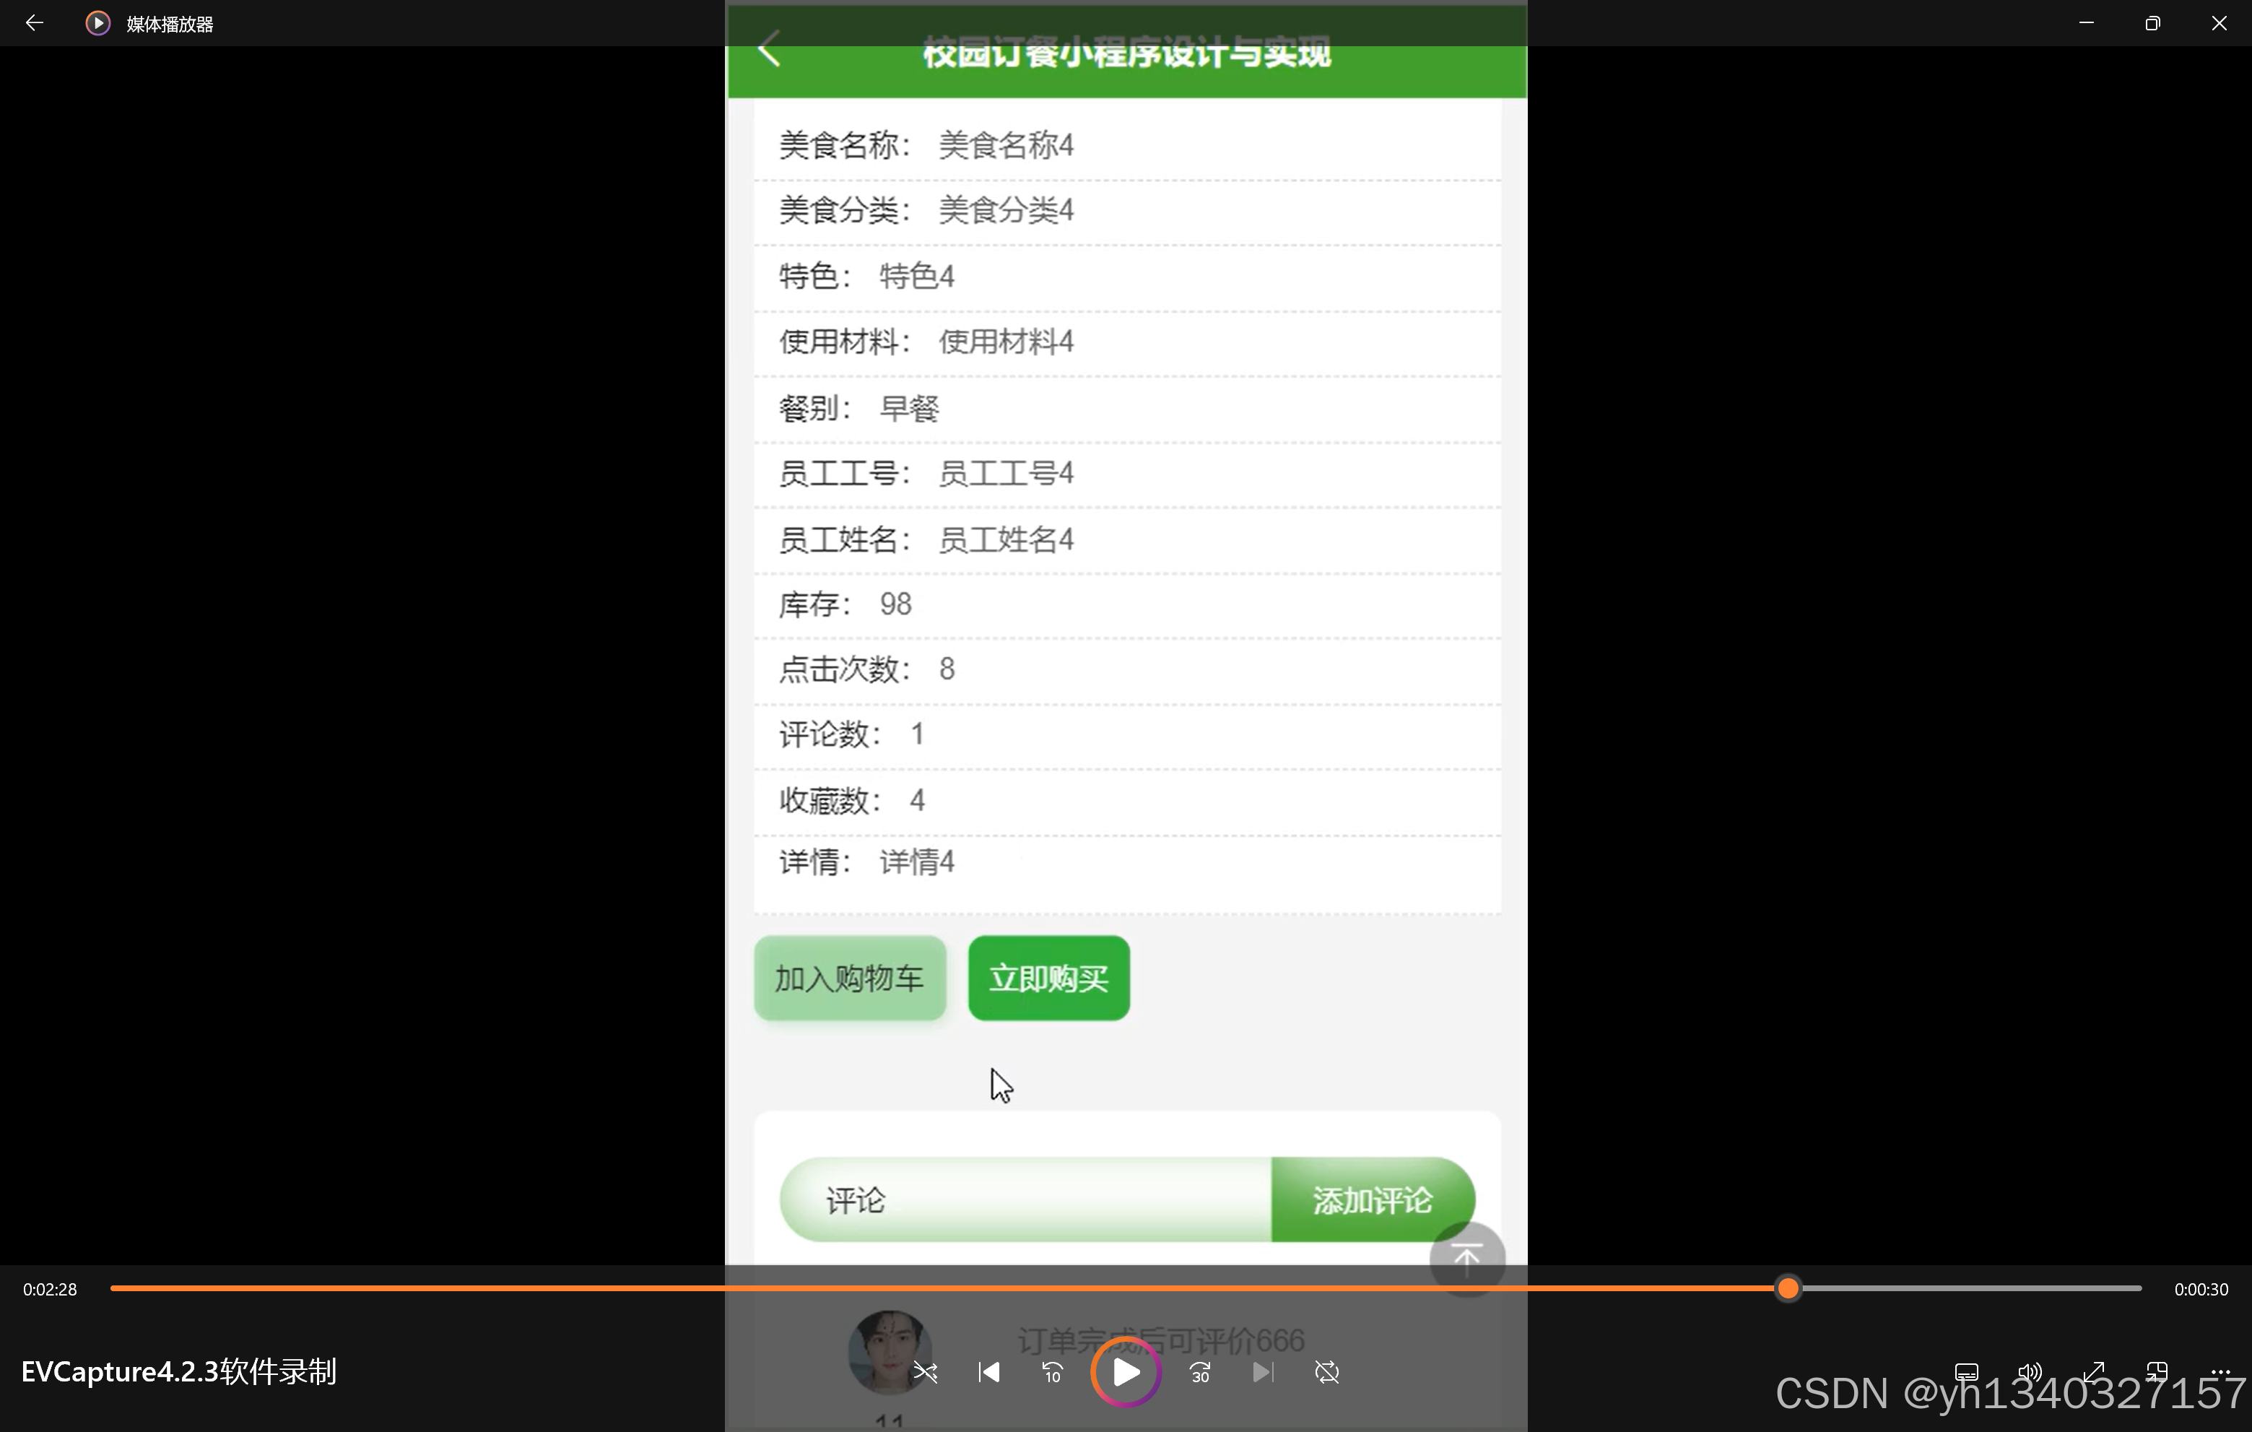Click the 使用材料4 value

click(x=1007, y=342)
